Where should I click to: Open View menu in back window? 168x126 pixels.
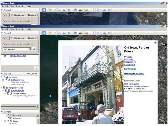(12, 6)
